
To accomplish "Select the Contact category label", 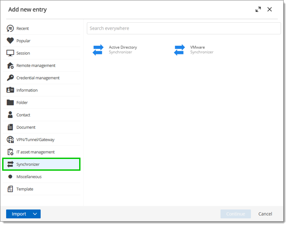I will [x=23, y=115].
